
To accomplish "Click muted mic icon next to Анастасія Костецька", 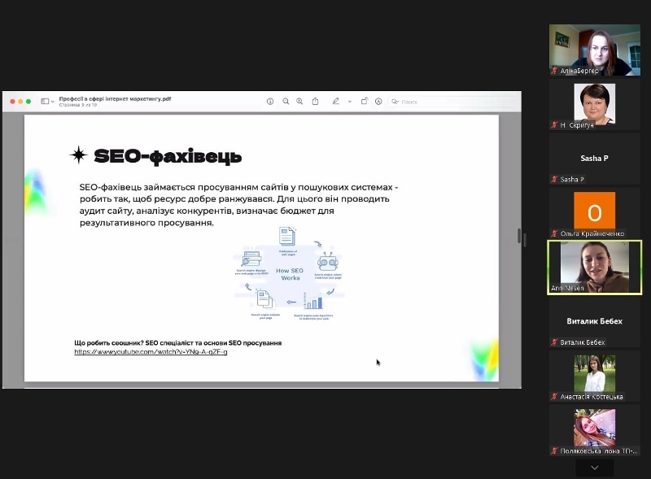I will coord(554,396).
